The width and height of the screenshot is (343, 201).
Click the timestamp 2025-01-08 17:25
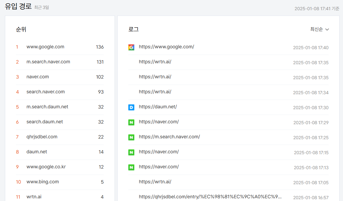[x=311, y=137]
